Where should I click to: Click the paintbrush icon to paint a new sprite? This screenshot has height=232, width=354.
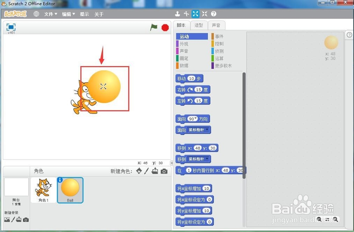tap(146, 171)
